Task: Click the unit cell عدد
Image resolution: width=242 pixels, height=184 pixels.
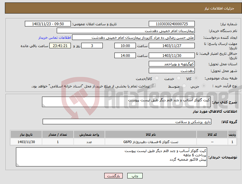Action: coord(89,142)
